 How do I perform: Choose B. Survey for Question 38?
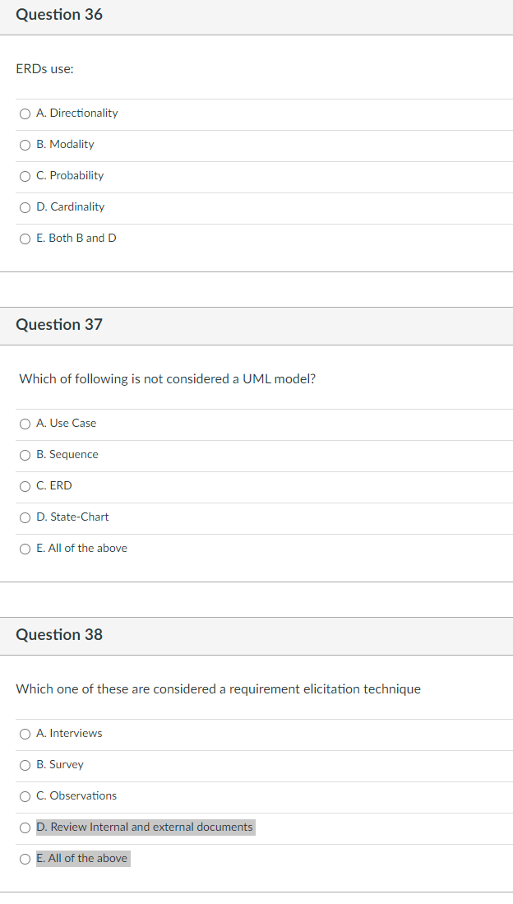point(25,765)
